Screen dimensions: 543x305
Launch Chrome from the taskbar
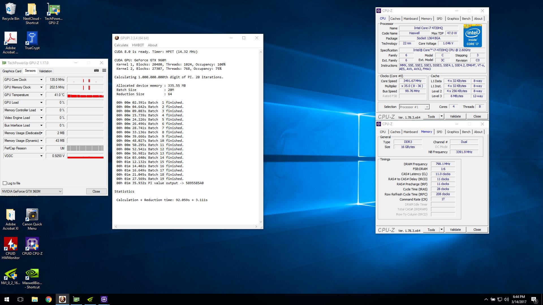point(49,299)
